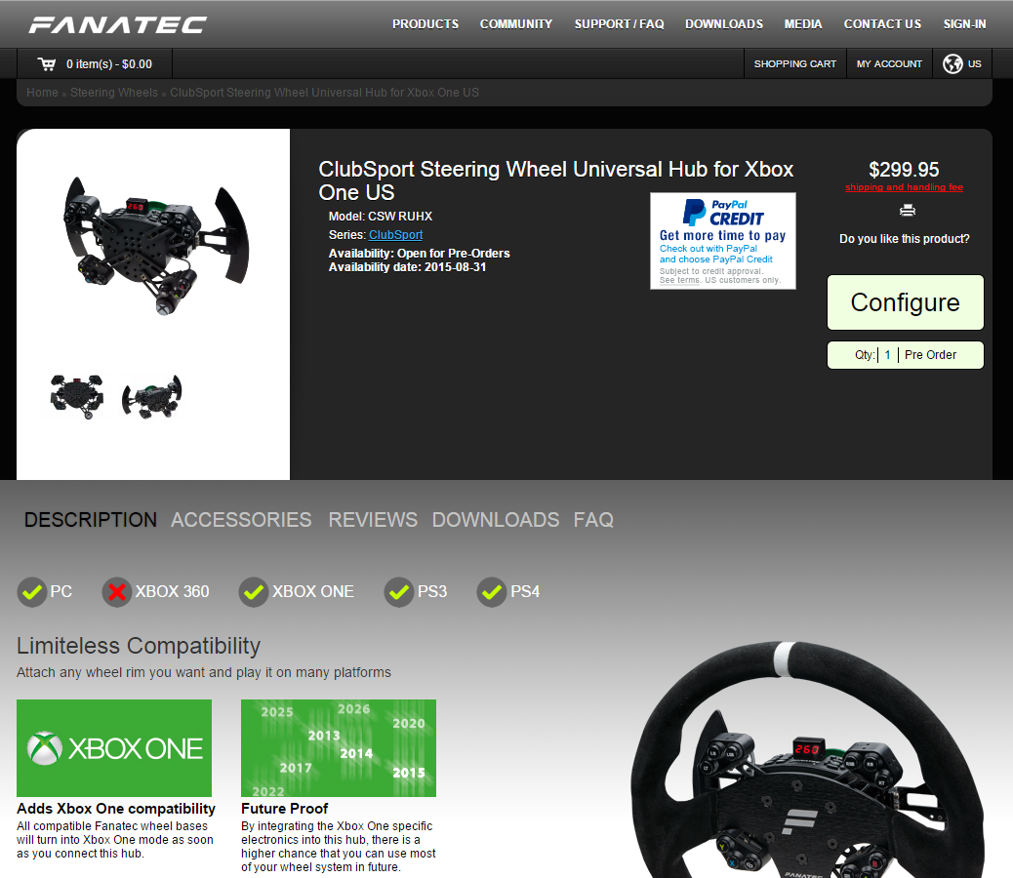Click the Xbox 360 red X icon

[117, 592]
